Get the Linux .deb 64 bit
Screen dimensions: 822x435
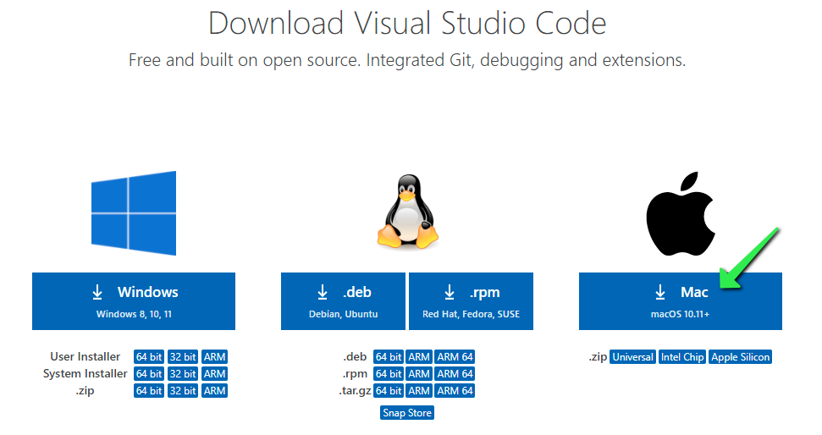[x=389, y=357]
